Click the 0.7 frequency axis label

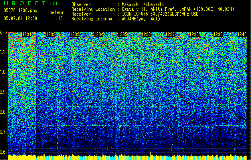tap(3, 132)
